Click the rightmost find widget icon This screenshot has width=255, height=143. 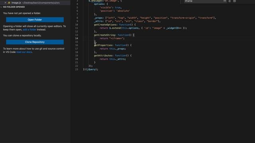234,1
